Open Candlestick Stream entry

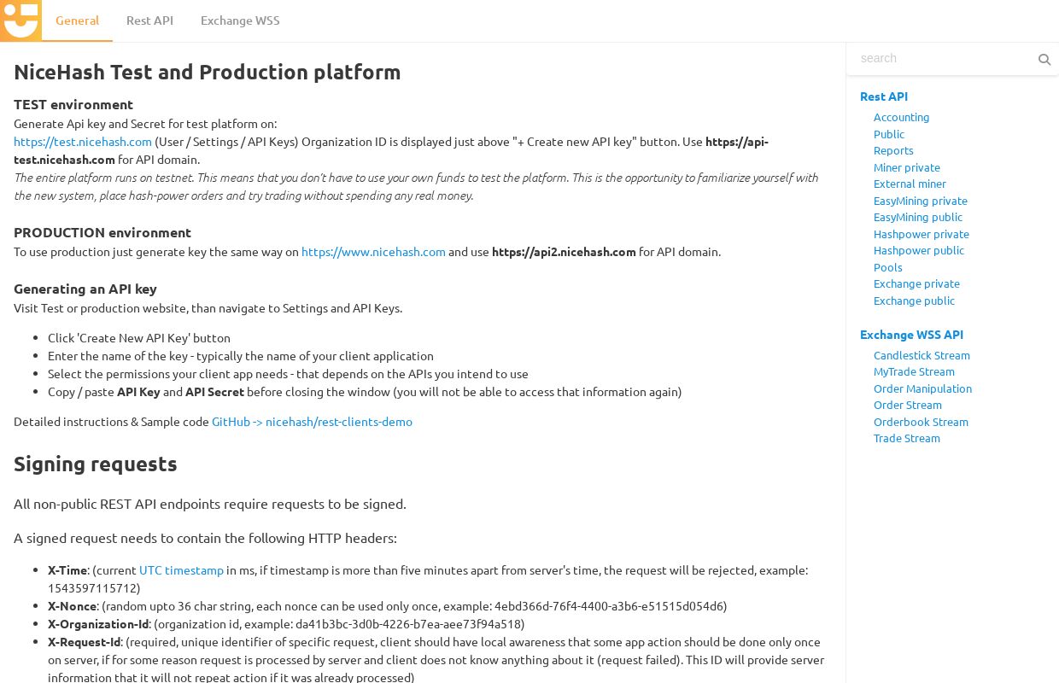[x=922, y=355]
